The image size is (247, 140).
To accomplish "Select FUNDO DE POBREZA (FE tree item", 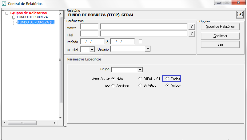I will pyautogui.click(x=36, y=22).
